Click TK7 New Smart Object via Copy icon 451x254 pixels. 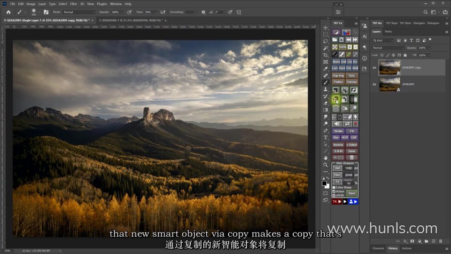click(335, 100)
